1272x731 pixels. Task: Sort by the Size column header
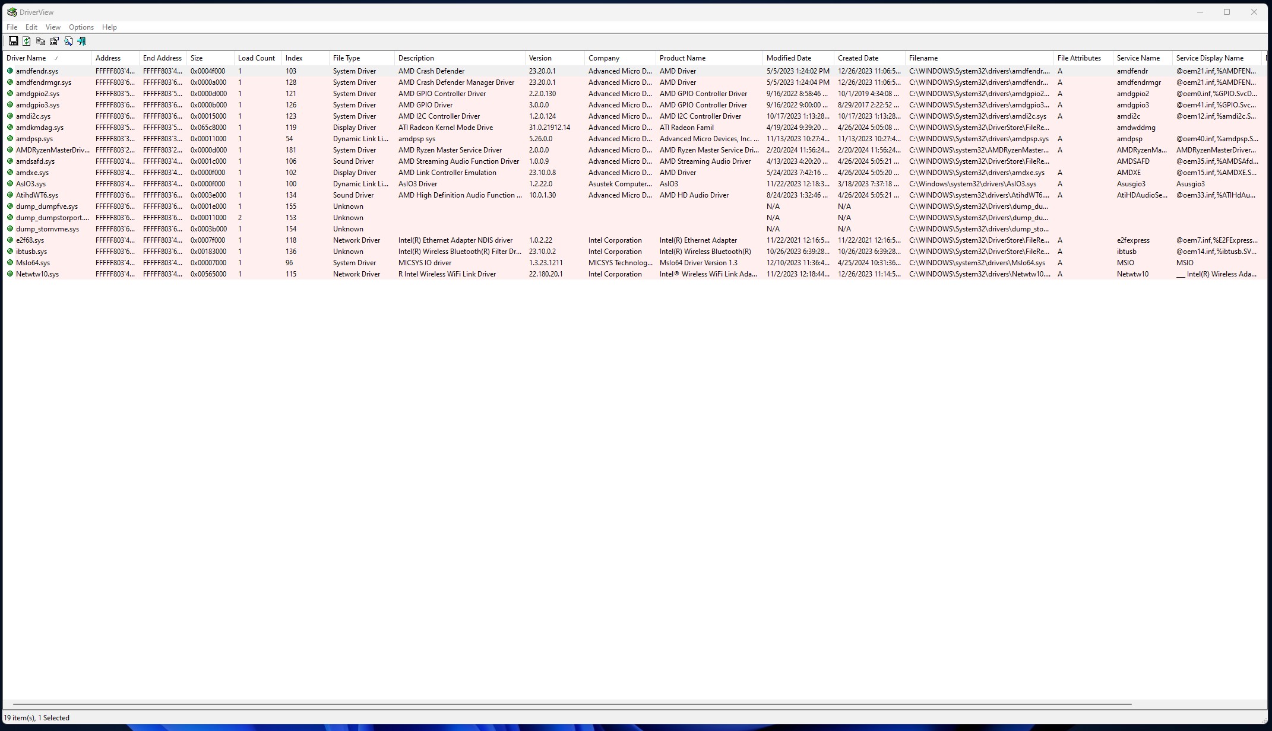[x=210, y=58]
